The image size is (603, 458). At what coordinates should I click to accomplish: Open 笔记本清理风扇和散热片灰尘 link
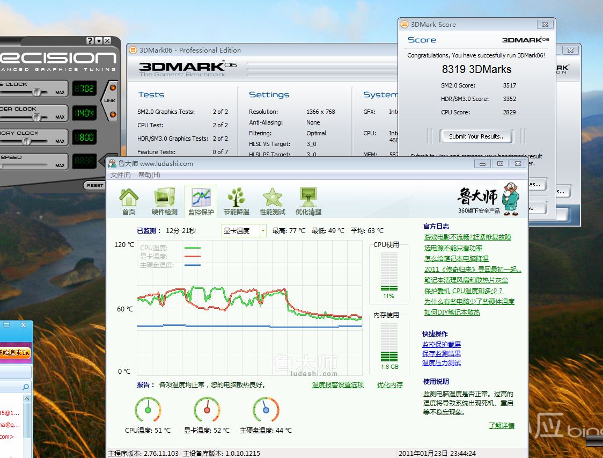coord(466,280)
